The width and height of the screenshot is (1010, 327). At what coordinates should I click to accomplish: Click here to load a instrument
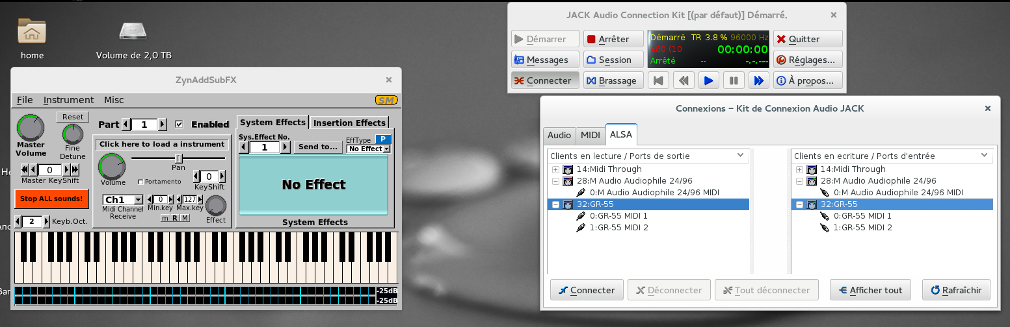(162, 144)
